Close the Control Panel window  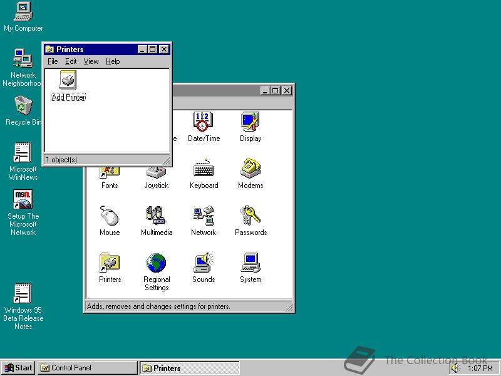[287, 91]
